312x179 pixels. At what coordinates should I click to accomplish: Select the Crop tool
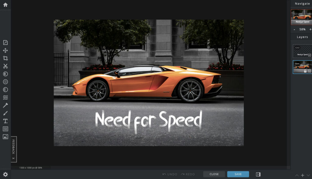(x=5, y=58)
